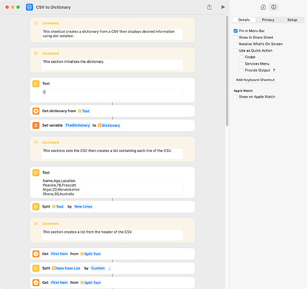Click the TheDictionary variable name field
Screen dimensions: 307x289
tap(78, 125)
